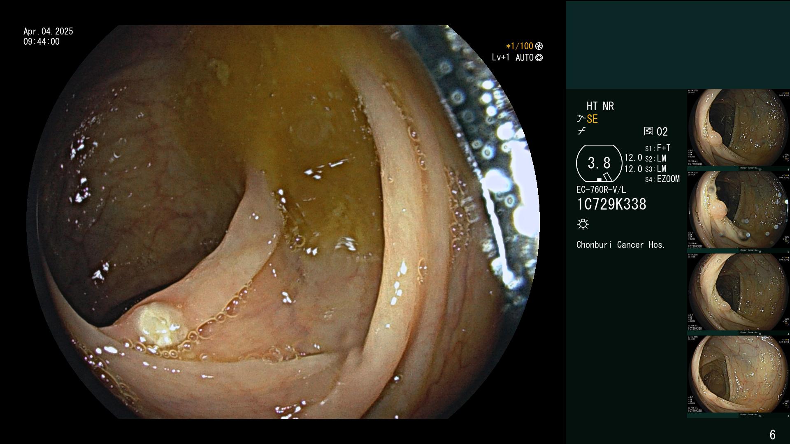The width and height of the screenshot is (790, 444).
Task: Open the first thumbnail in the captured-image strip
Action: coord(738,130)
